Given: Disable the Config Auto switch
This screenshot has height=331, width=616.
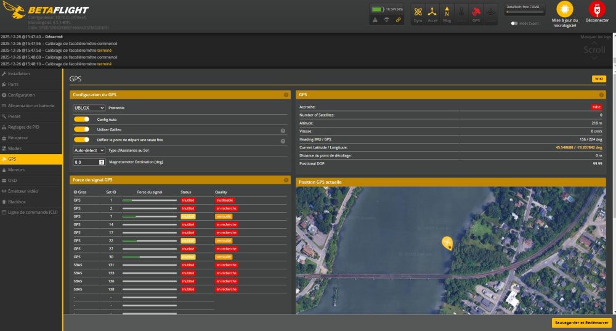Looking at the screenshot, I should coord(82,119).
